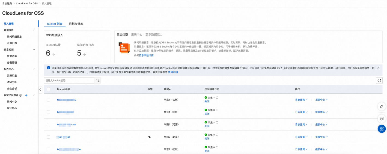Image resolution: width=387 pixels, height=154 pixels.
Task: Open 日志查询 dropdown in the 北京 row
Action: coord(301,137)
